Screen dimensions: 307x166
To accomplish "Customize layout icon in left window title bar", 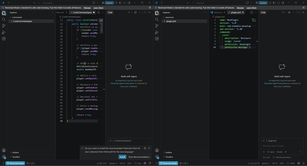I will 116,3.
